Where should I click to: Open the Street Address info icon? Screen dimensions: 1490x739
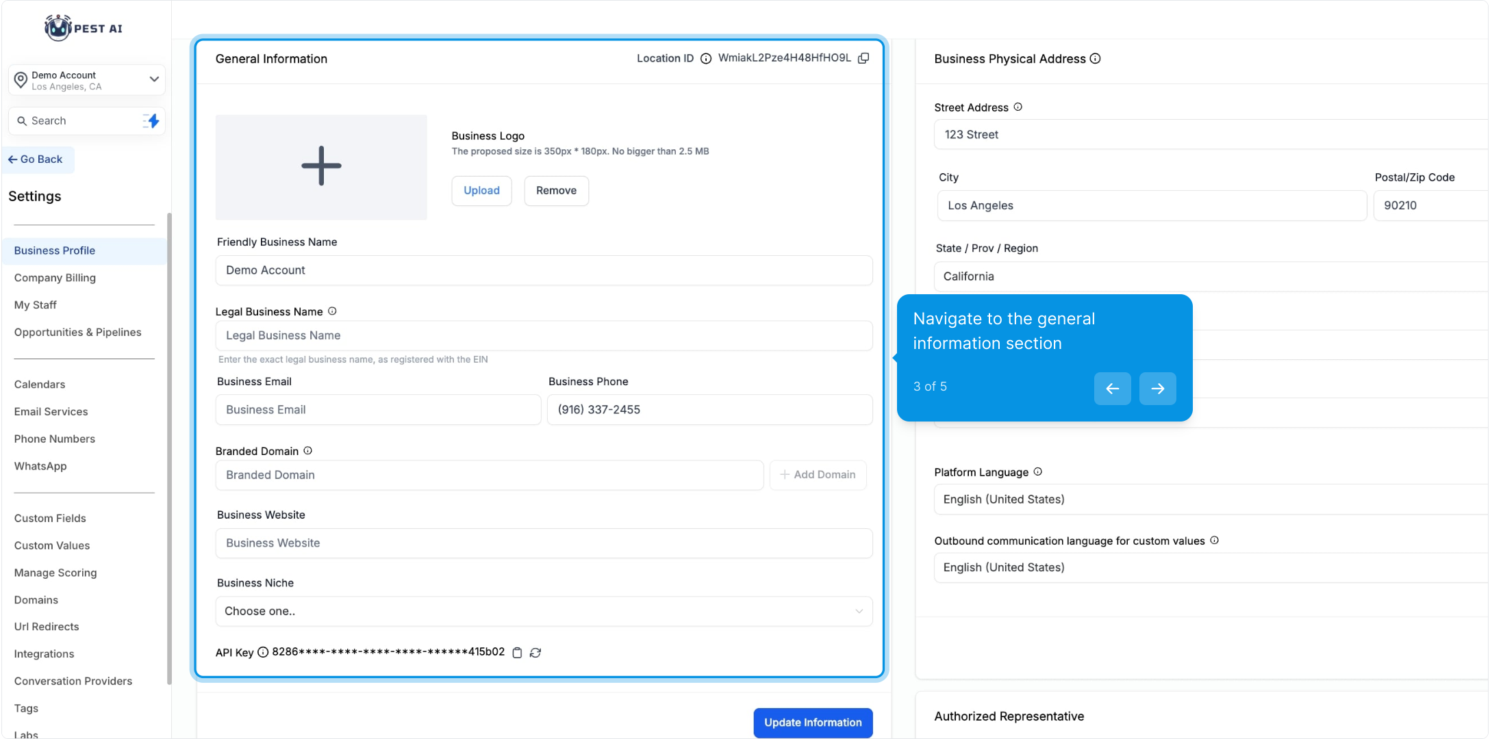1018,107
